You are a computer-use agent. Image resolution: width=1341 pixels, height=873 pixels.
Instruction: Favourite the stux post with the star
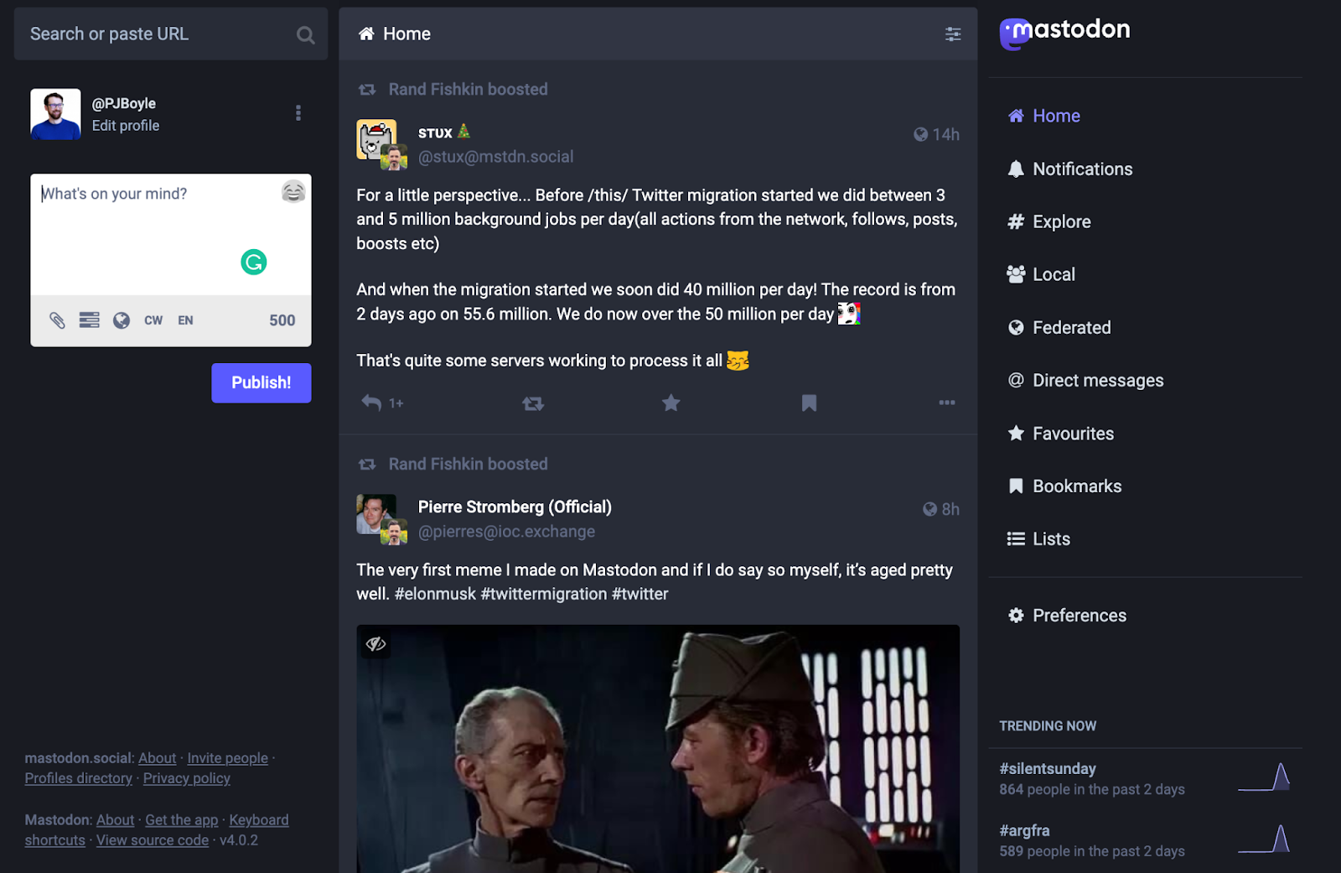point(671,403)
